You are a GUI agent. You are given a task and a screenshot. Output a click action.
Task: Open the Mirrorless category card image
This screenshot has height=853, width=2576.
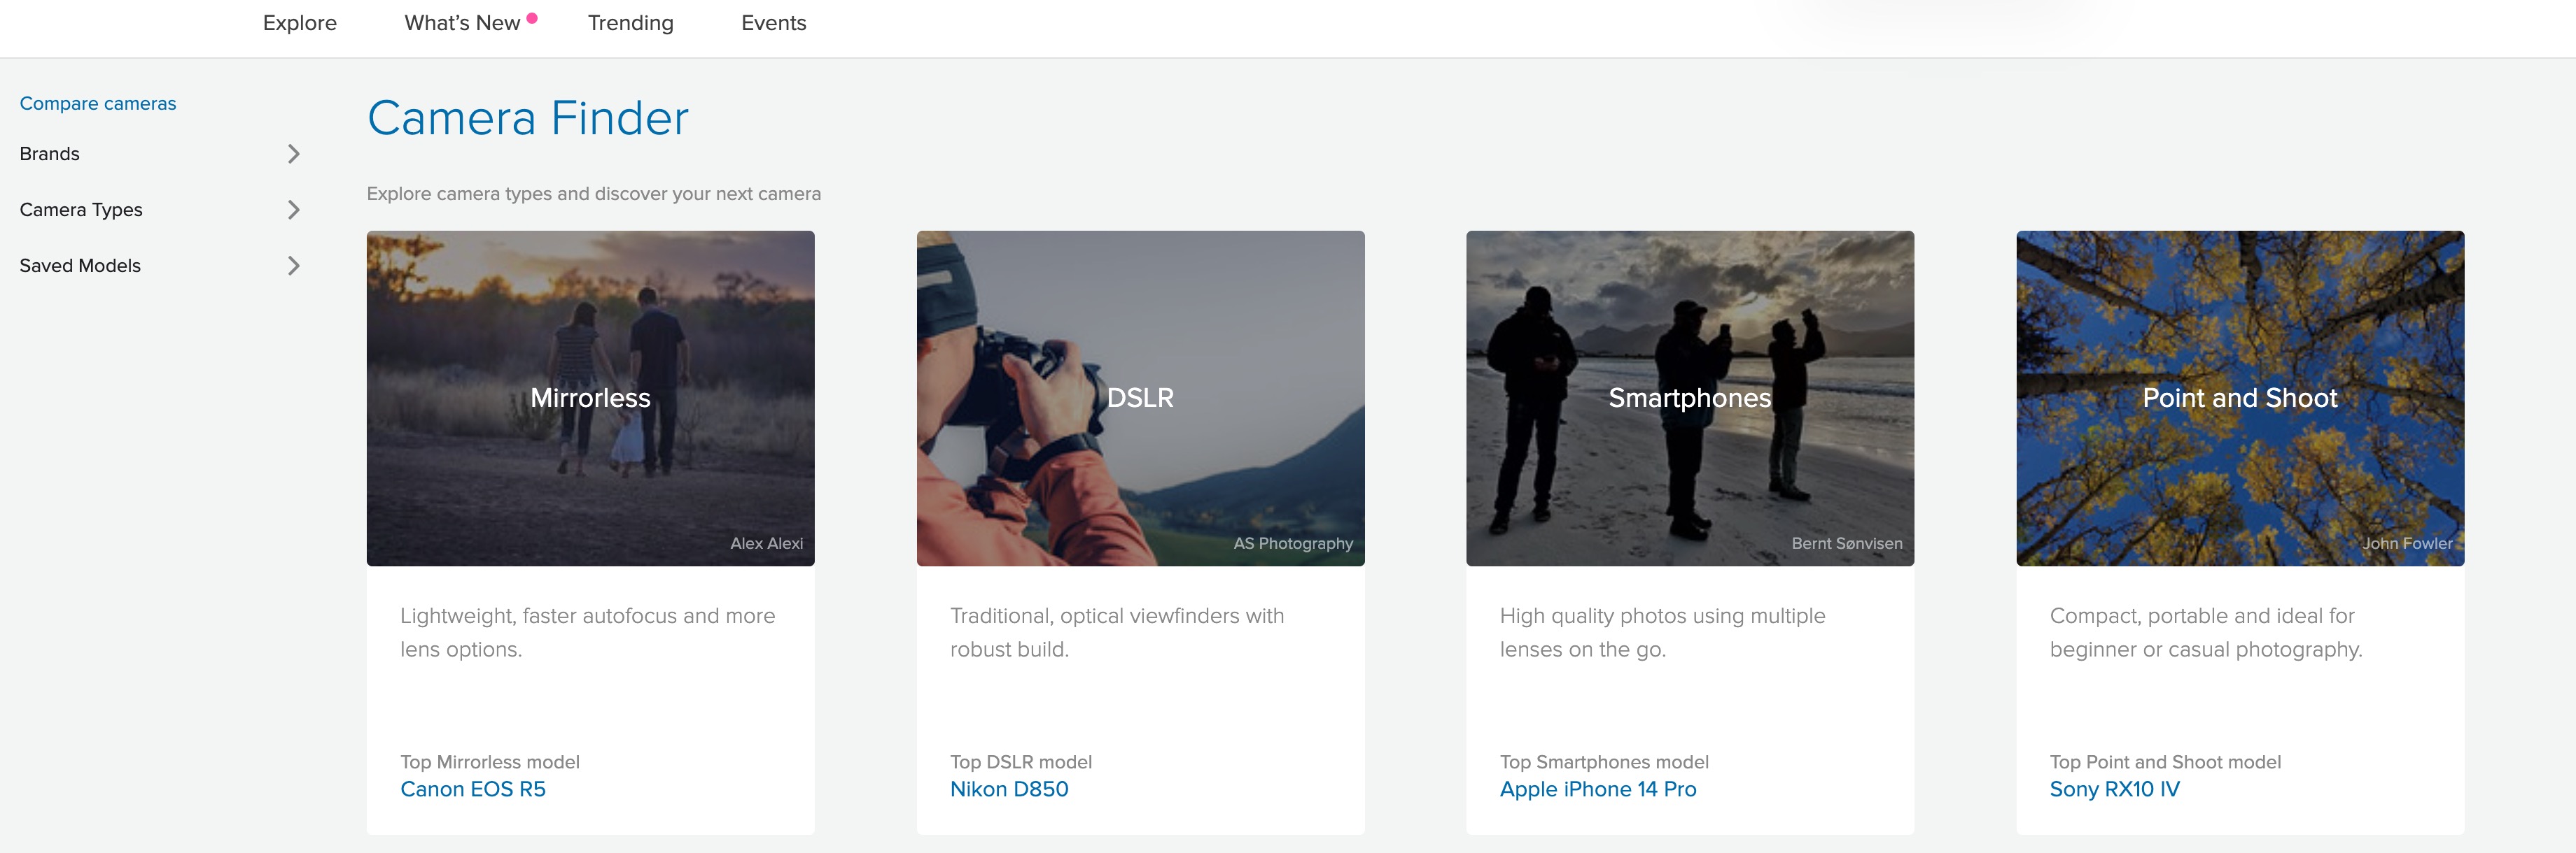point(590,398)
